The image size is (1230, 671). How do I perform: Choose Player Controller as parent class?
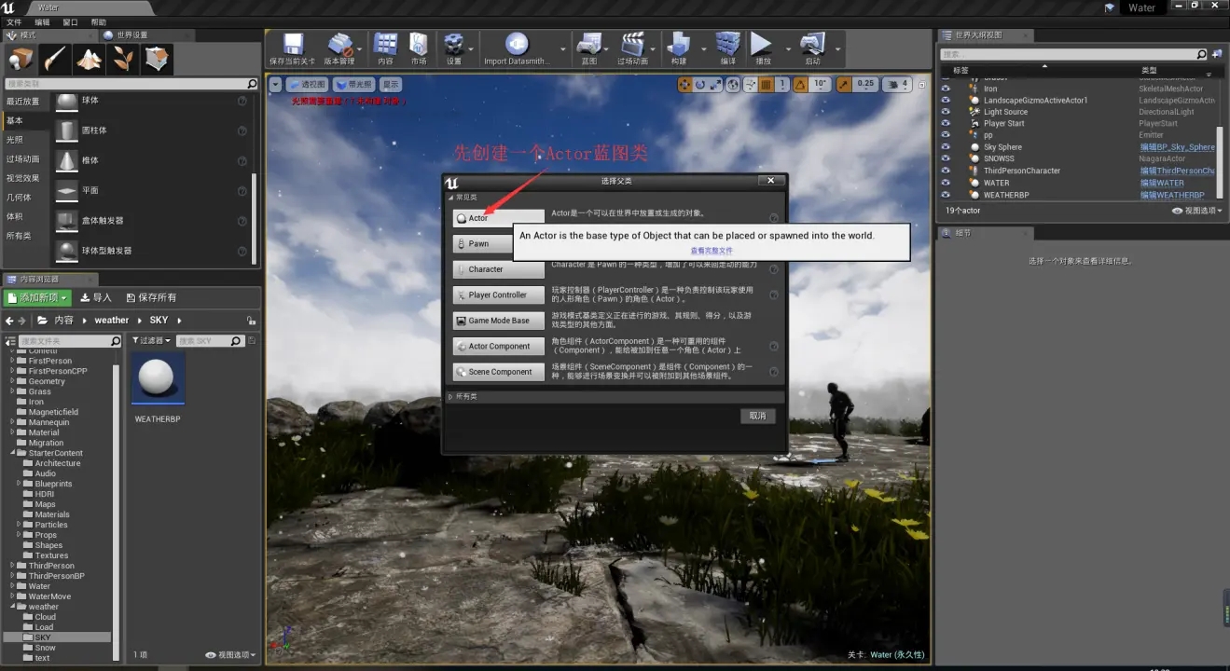[x=499, y=294]
